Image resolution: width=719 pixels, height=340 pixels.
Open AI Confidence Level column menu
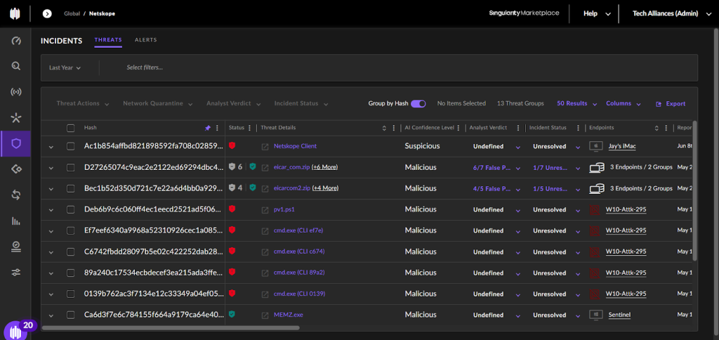(x=459, y=128)
